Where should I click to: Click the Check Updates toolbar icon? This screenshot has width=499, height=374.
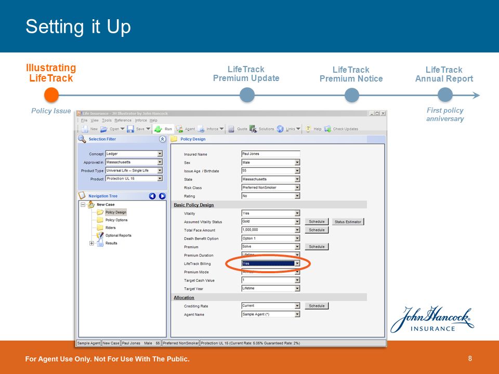coord(327,129)
